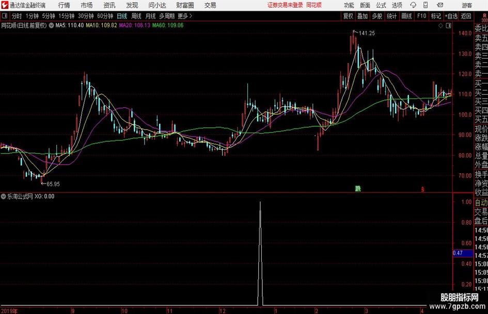Viewport: 488px width, 314px height.
Task: Click the 返回 back button
Action: pos(466,16)
